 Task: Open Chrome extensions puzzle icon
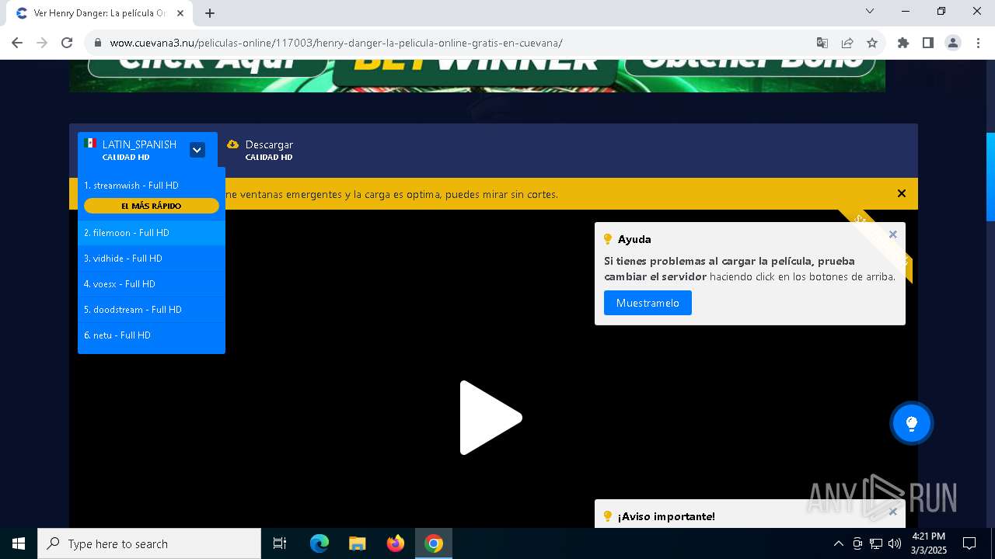(903, 43)
